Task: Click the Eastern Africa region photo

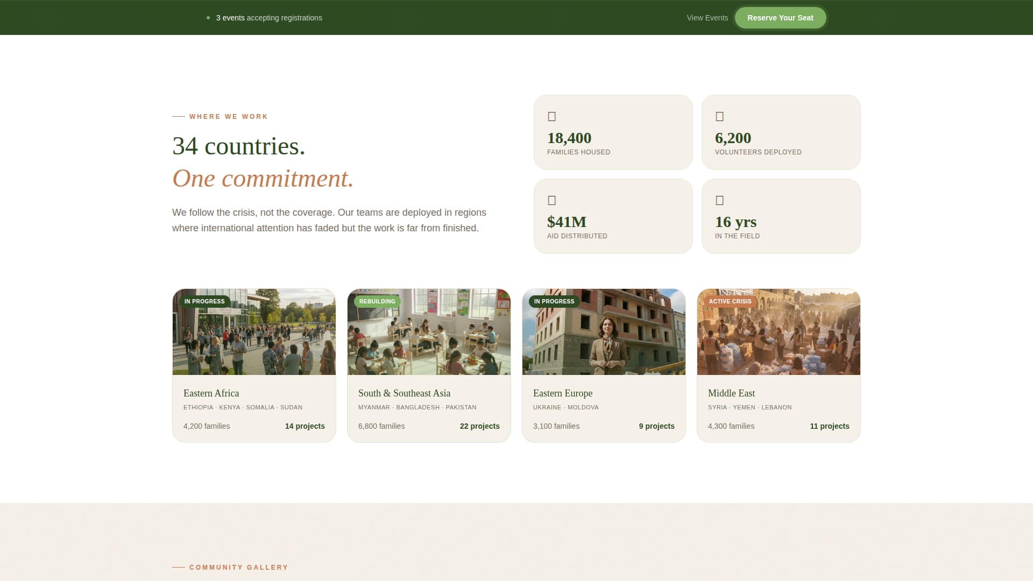Action: click(x=254, y=331)
